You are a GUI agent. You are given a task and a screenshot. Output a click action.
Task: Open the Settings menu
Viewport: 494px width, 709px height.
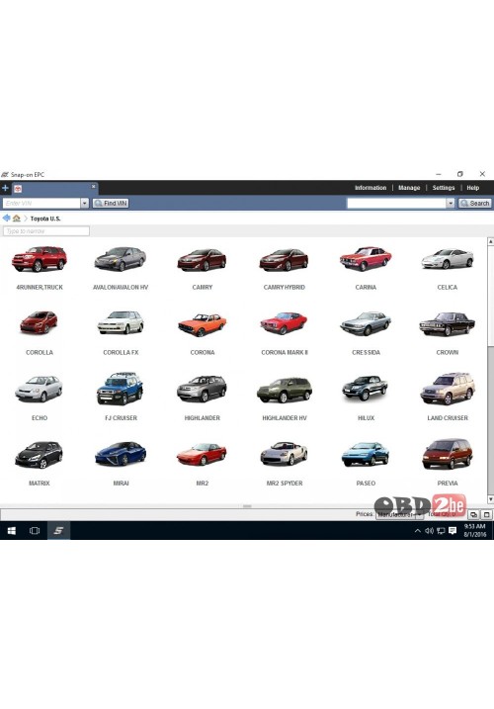(444, 188)
